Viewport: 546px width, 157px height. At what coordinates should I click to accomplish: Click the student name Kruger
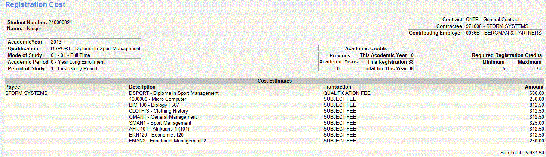pos(34,28)
